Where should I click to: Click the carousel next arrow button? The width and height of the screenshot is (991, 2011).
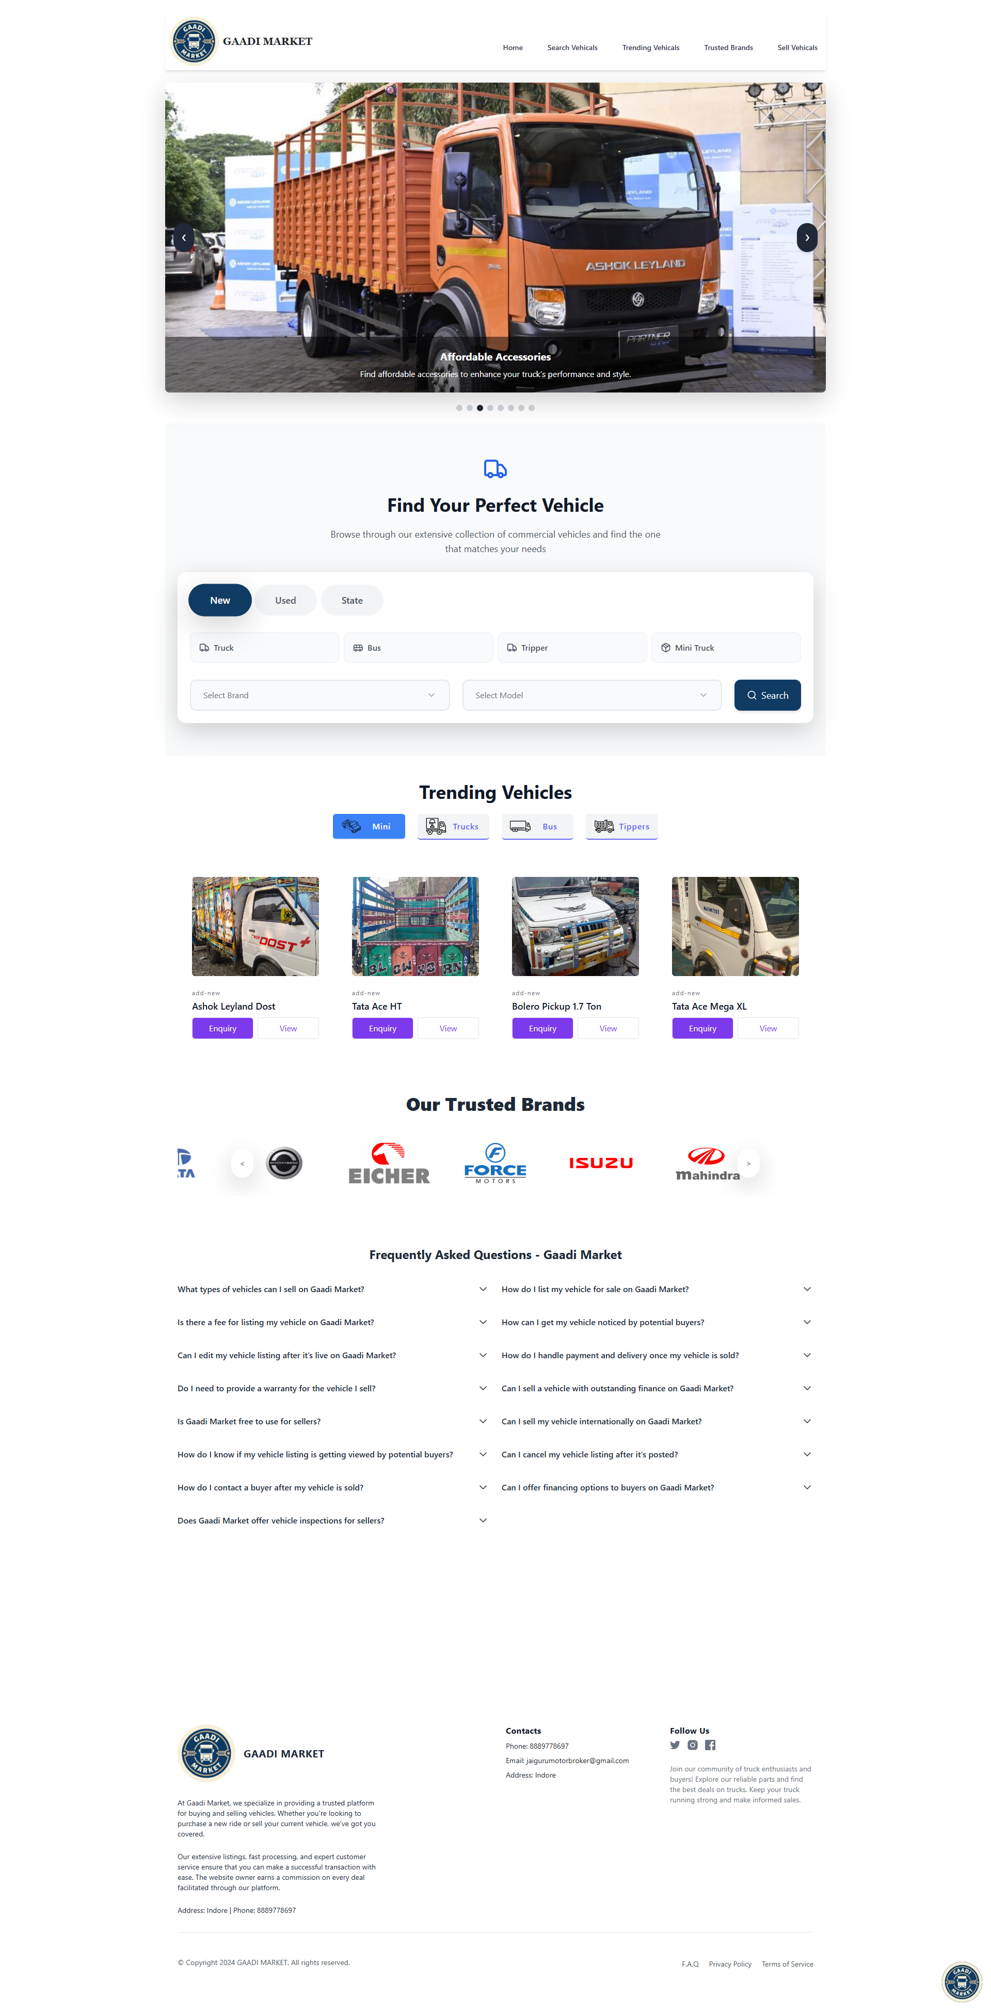coord(806,236)
